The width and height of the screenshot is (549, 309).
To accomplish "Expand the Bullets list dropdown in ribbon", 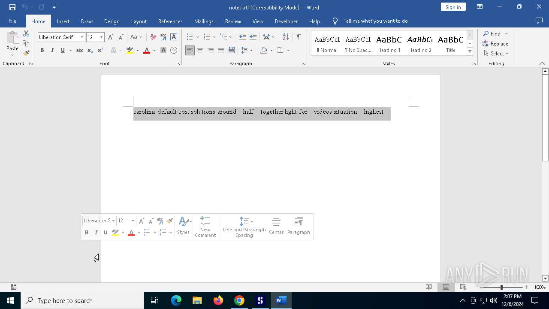I will coord(197,37).
